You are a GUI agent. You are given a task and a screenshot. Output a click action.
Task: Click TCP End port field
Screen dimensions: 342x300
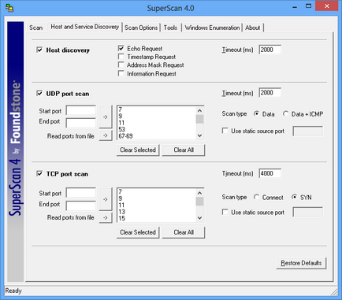coord(81,206)
